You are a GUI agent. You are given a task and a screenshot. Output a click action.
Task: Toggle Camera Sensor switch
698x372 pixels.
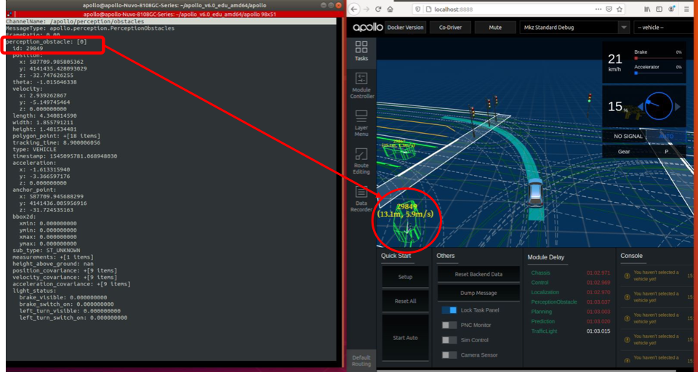(449, 355)
